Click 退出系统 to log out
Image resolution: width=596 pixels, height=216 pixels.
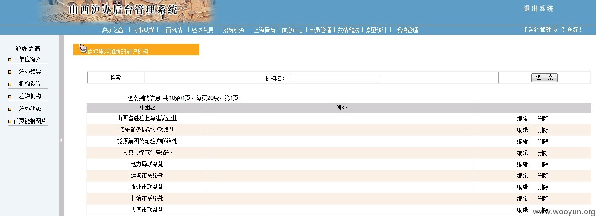point(538,9)
